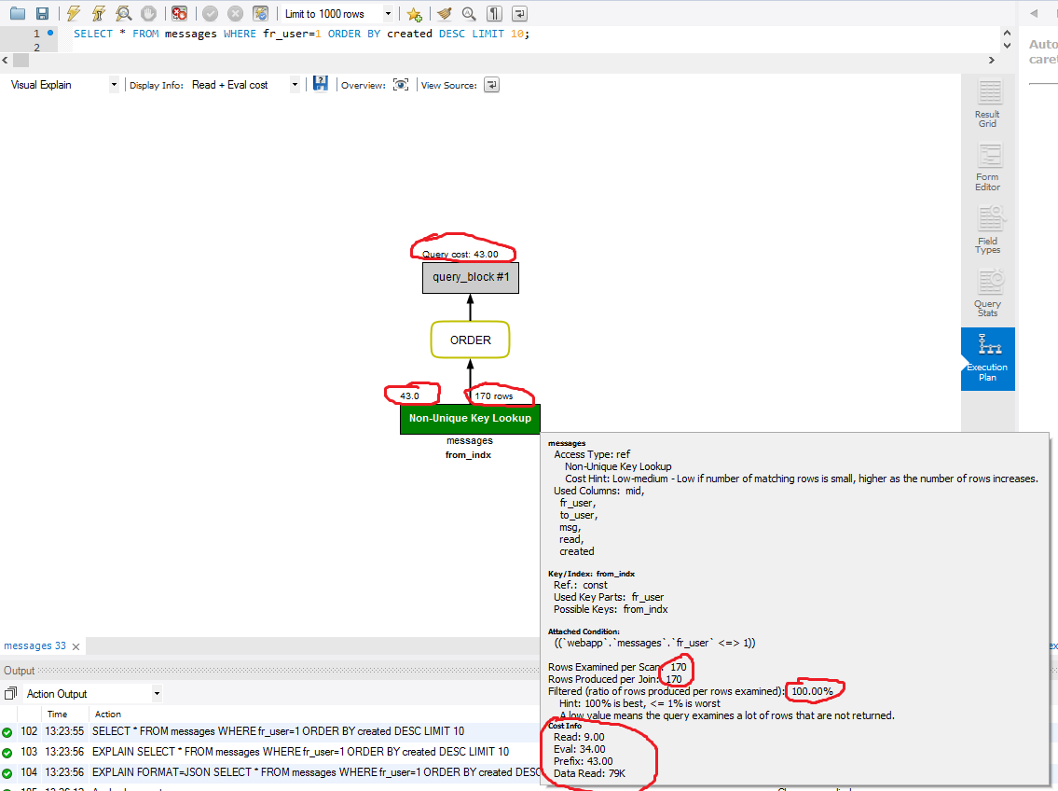Select the Non-Unique Key Lookup node
Image resolution: width=1058 pixels, height=791 pixels.
(x=471, y=419)
